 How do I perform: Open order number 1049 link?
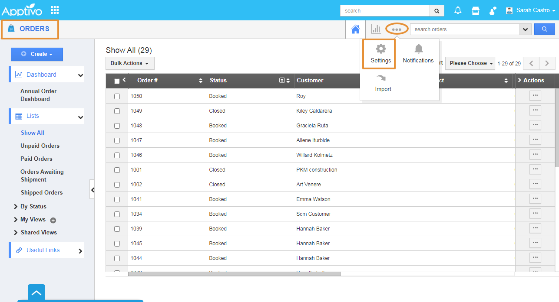coord(136,111)
